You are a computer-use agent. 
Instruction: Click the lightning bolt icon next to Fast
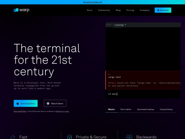click(13, 137)
